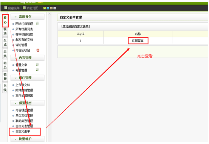Open the 在线留言 form link
Screen dimensions: 209x144
click(x=138, y=41)
